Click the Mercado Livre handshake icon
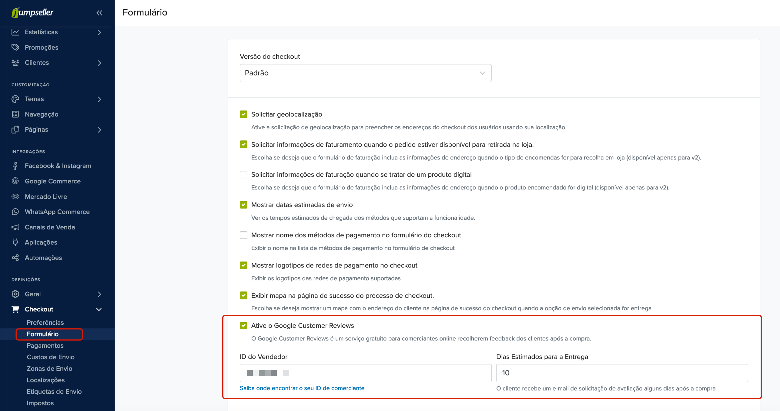The width and height of the screenshot is (780, 411). (15, 196)
